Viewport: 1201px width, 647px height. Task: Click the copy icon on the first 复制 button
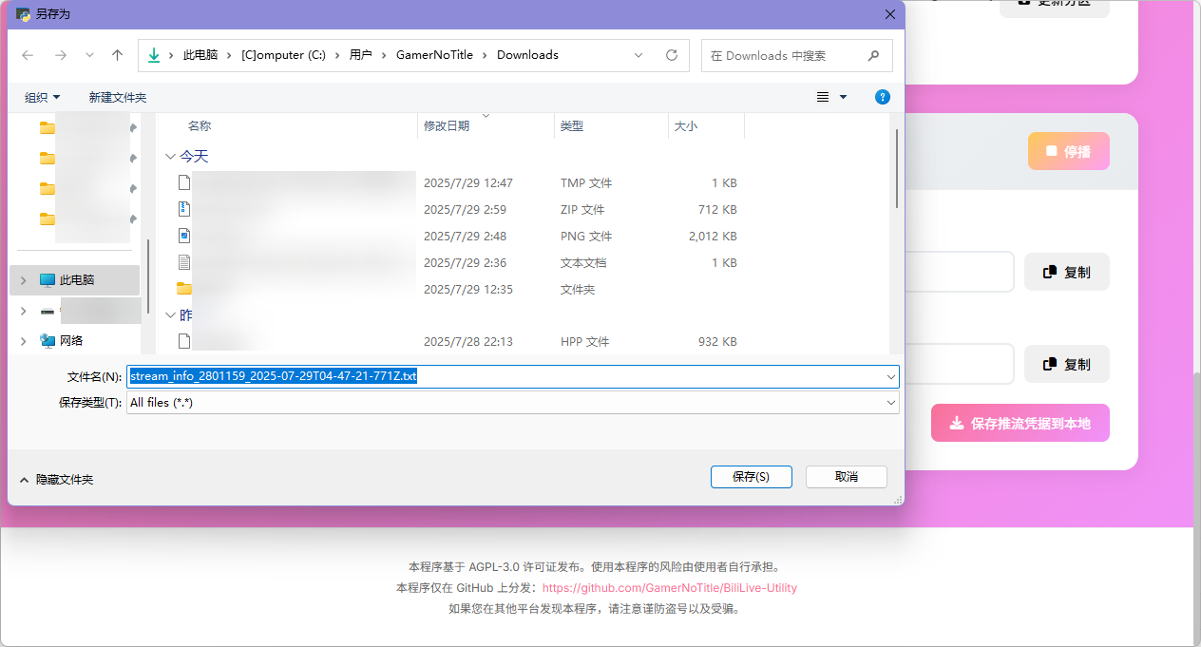tap(1050, 272)
